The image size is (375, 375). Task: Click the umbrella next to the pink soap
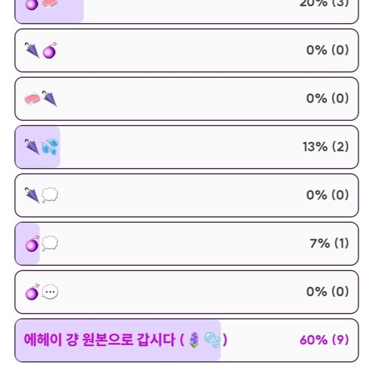point(49,98)
